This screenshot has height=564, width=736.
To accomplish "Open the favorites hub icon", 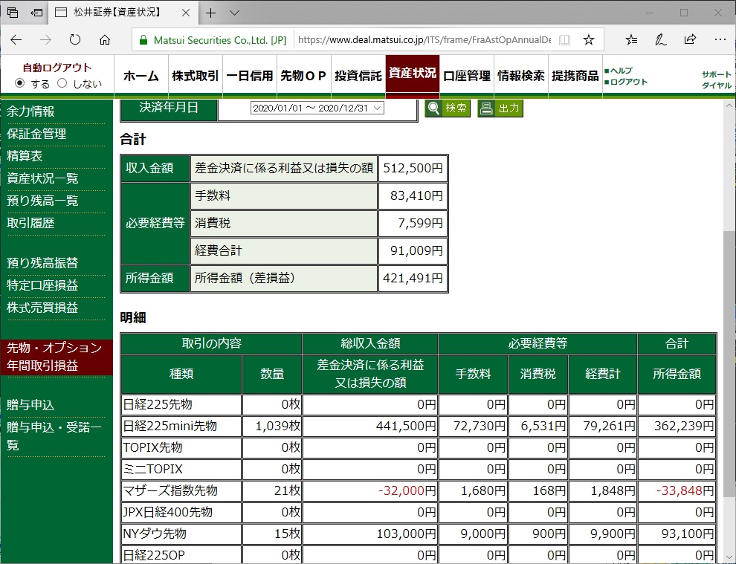I will (x=631, y=39).
